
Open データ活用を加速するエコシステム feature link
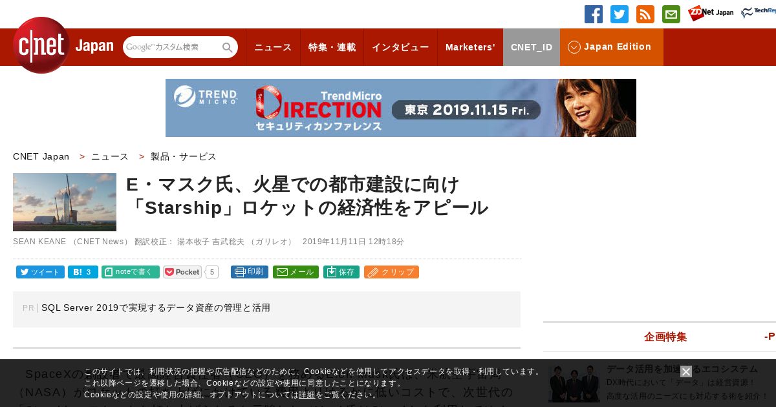click(682, 369)
